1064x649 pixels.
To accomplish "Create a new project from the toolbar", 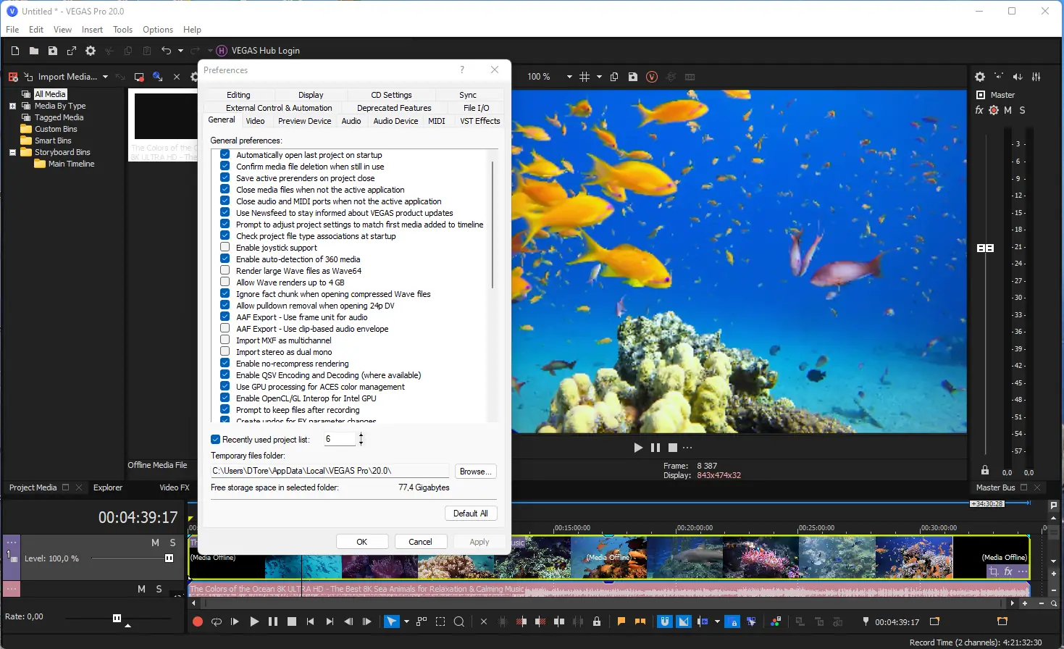I will 15,51.
